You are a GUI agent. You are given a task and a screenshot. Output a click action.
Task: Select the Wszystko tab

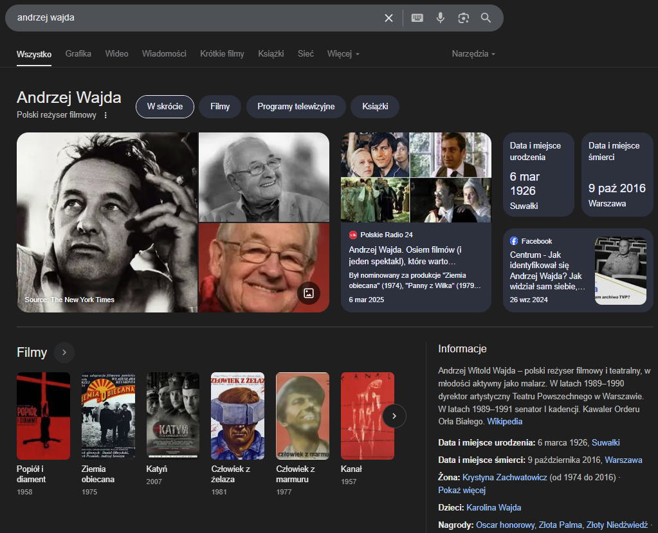pos(34,55)
